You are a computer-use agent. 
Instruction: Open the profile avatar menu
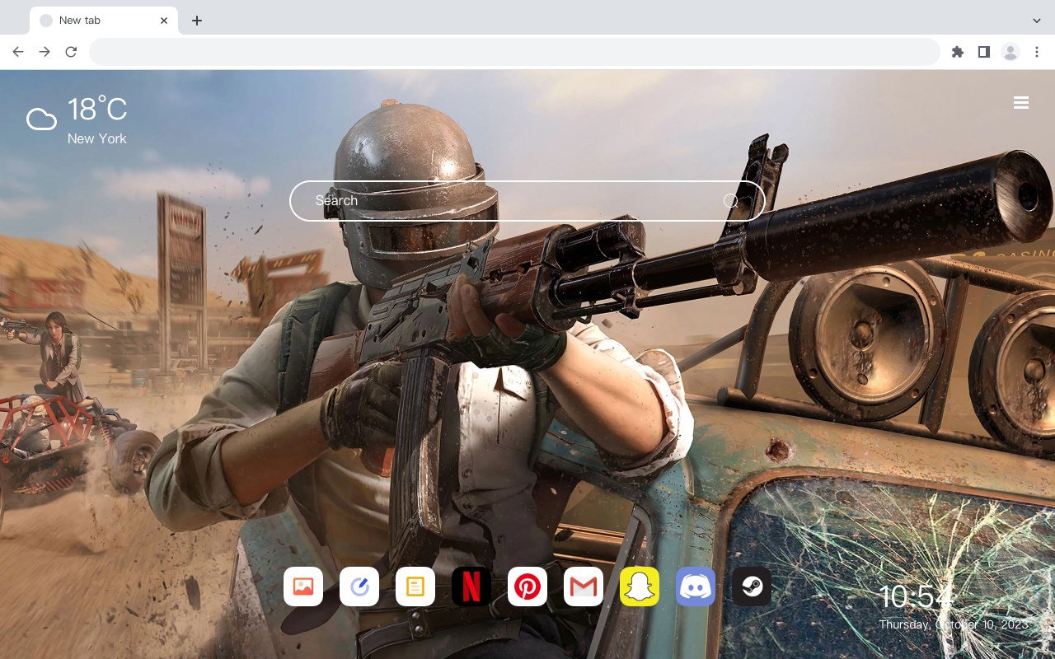pyautogui.click(x=1010, y=52)
